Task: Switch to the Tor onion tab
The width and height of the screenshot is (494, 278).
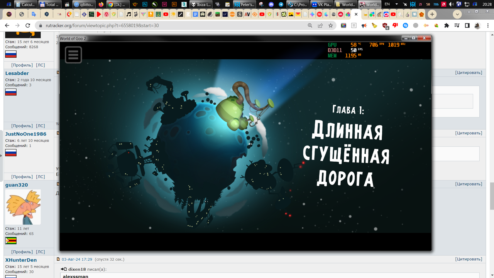Action: [407, 14]
